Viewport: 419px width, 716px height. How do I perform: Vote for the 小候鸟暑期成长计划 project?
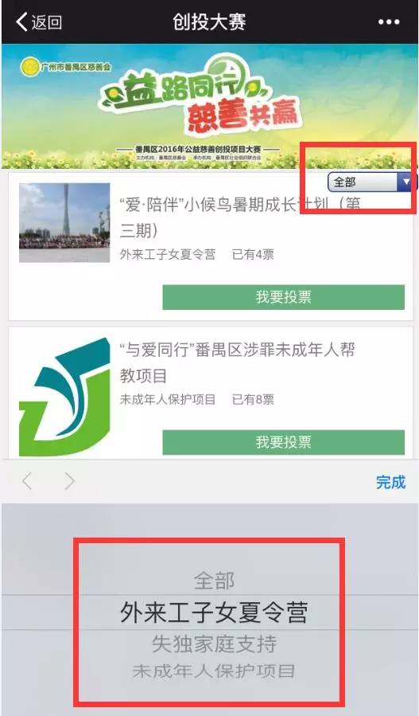click(283, 297)
